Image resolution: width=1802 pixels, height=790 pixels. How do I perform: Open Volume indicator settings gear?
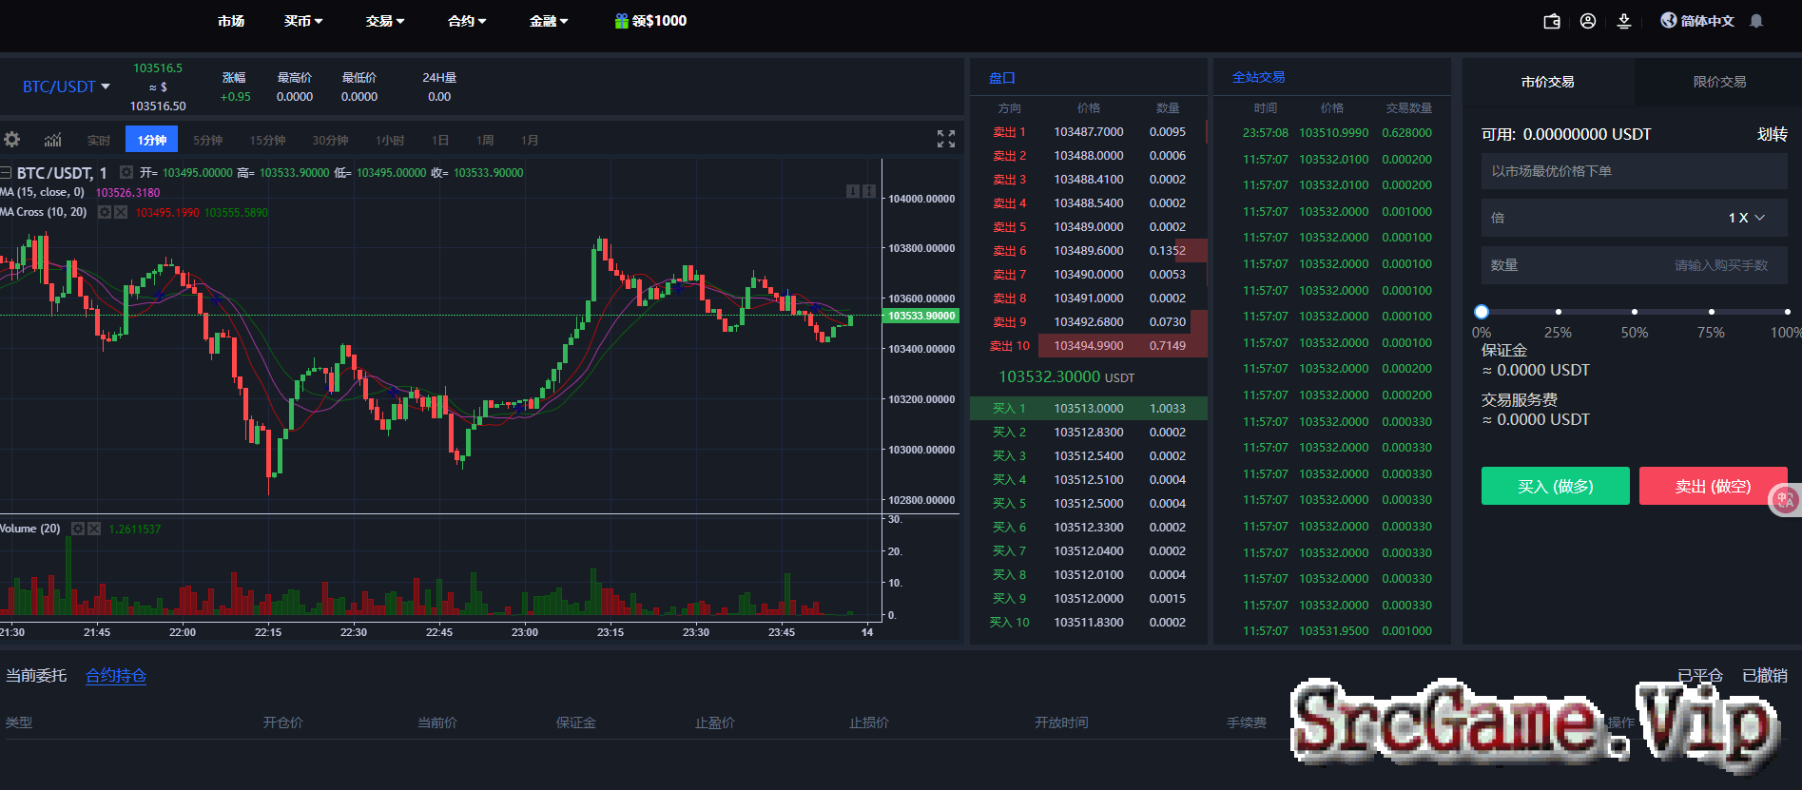(x=78, y=529)
